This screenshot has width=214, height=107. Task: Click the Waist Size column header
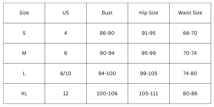(x=190, y=13)
